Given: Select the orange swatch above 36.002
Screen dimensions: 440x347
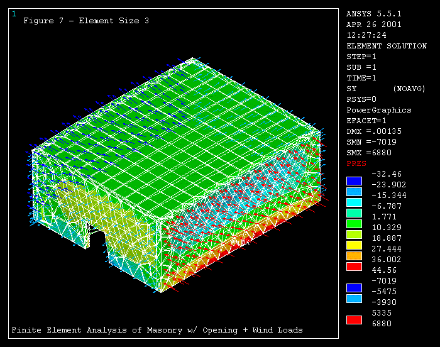Looking at the screenshot, I should pyautogui.click(x=355, y=255).
